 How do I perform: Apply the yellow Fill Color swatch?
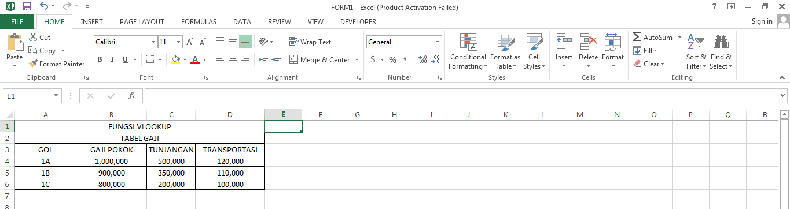[175, 59]
